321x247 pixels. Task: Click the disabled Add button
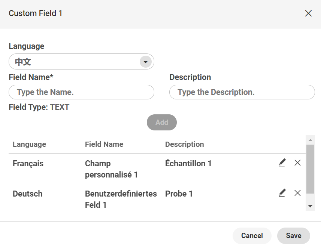pyautogui.click(x=162, y=122)
